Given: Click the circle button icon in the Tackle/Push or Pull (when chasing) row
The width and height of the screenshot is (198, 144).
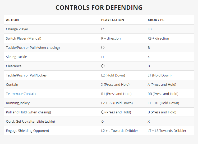Looking at the screenshot, I should 103,47.
